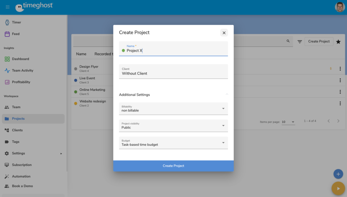Collapse the Additional Settings section
Image resolution: width=347 pixels, height=197 pixels.
coord(227,94)
